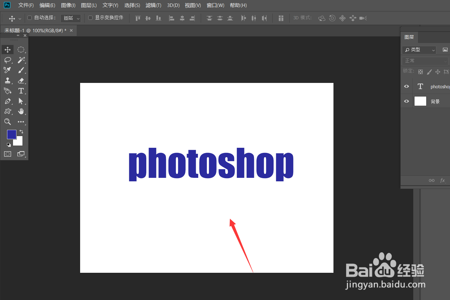Select the Move tool in toolbox
The image size is (450, 300).
pos(8,50)
